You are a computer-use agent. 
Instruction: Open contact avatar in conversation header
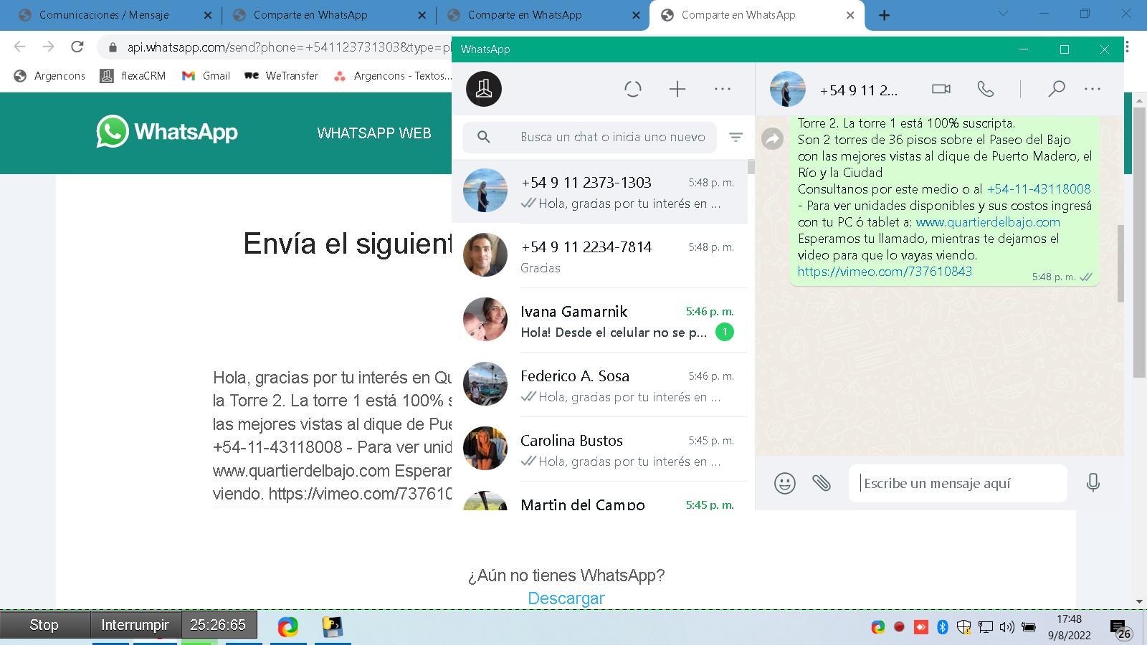788,89
